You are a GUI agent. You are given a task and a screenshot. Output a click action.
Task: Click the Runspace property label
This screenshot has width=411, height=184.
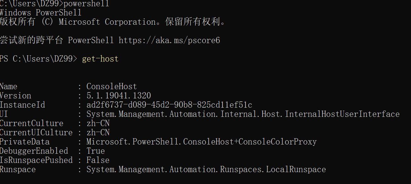pos(18,170)
